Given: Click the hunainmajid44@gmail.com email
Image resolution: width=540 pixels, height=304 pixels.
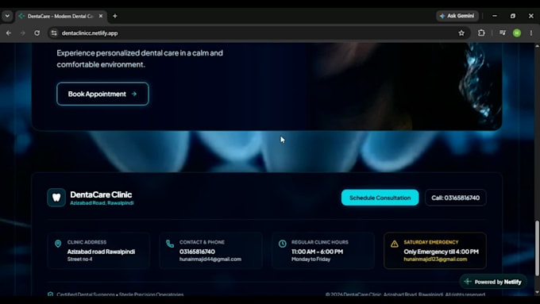Looking at the screenshot, I should (210, 260).
